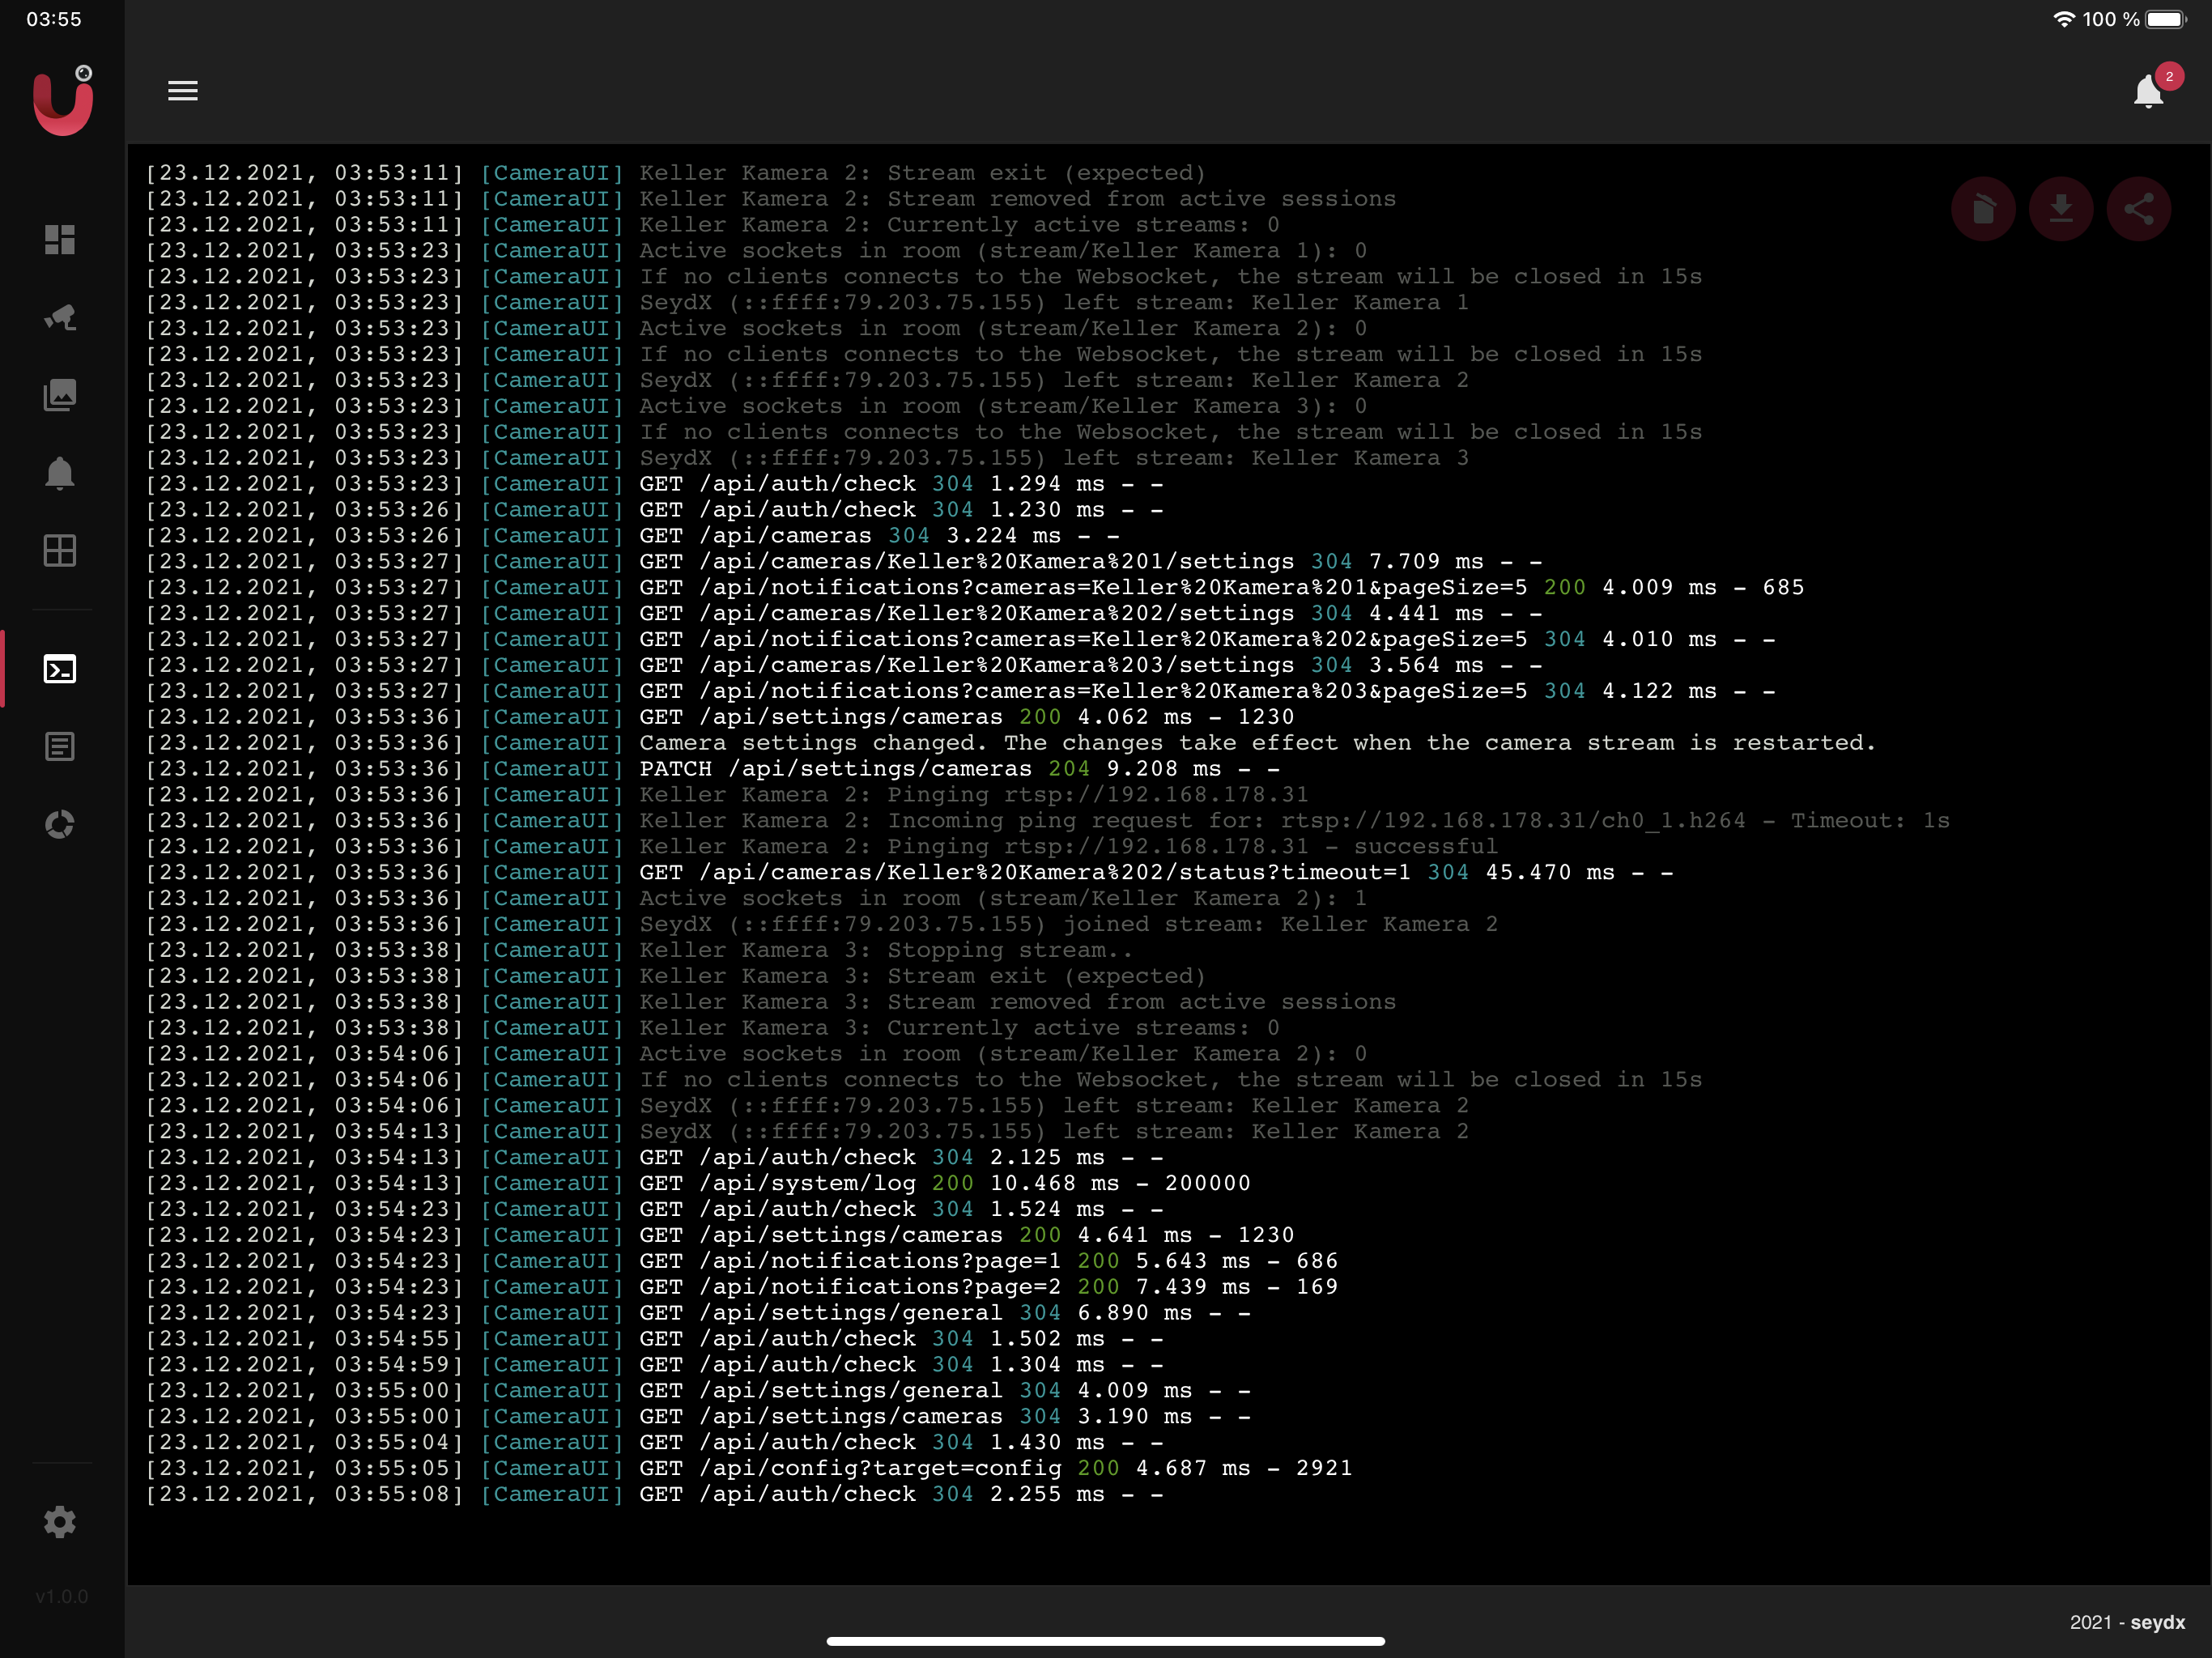Click the v1.0.0 version label
This screenshot has height=1658, width=2212.
click(62, 1596)
